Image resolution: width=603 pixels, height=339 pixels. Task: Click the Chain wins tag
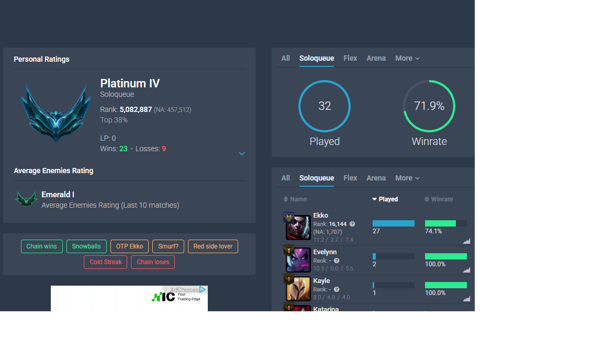pyautogui.click(x=41, y=246)
